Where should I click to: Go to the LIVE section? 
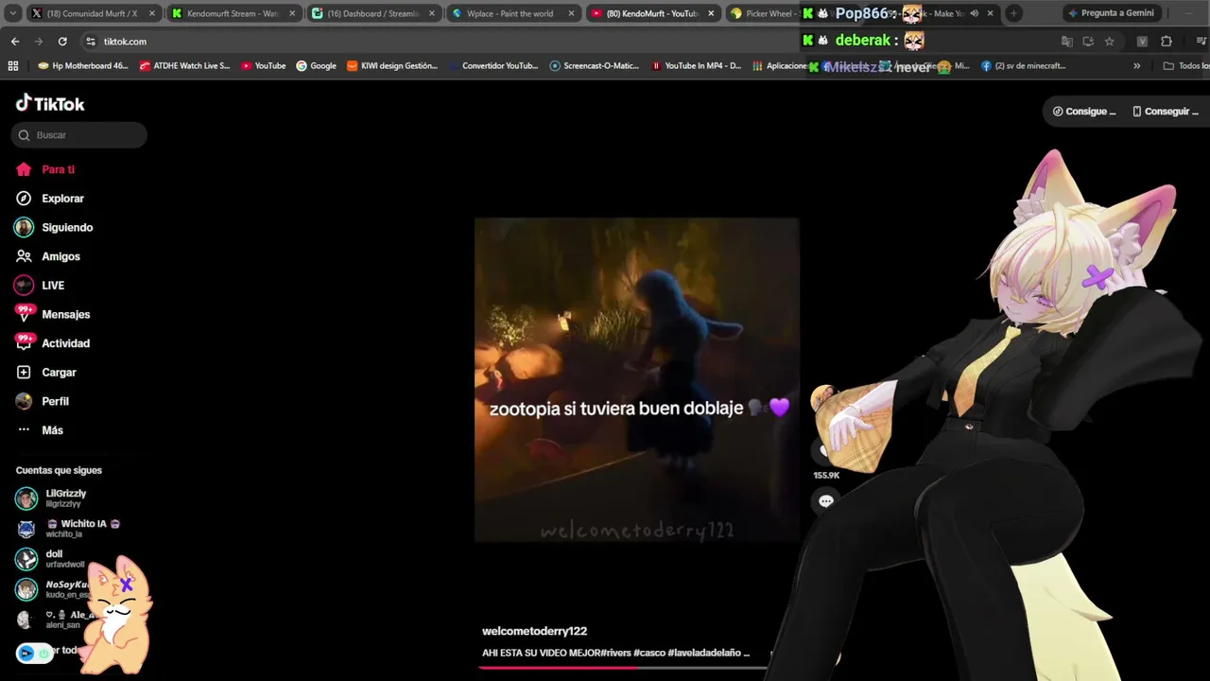(x=53, y=286)
